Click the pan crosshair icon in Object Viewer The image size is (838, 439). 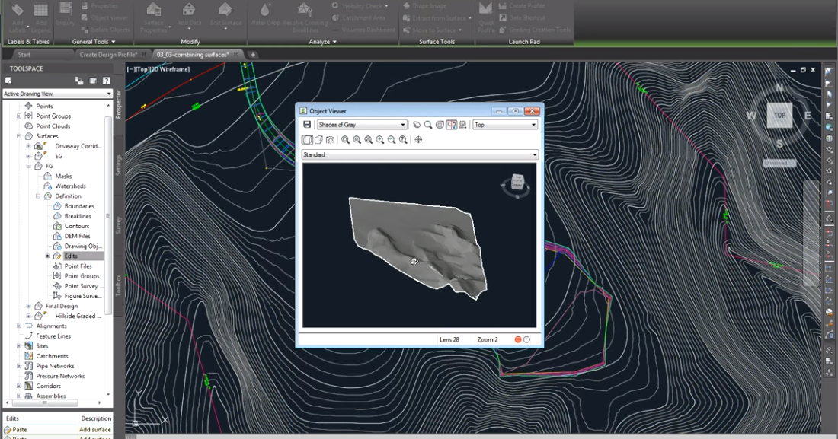(x=417, y=140)
